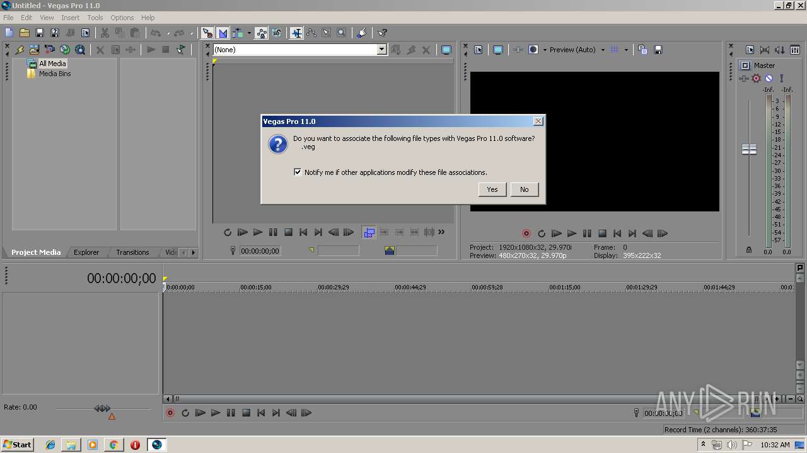Screen dimensions: 807x453
Task: Click Trimmer external monitor icon
Action: click(x=446, y=50)
